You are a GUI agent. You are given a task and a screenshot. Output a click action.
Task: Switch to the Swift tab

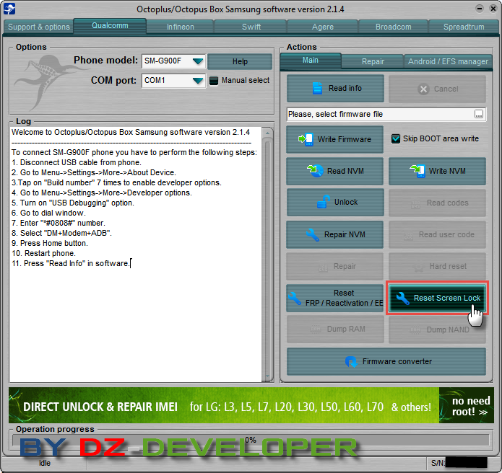point(251,27)
